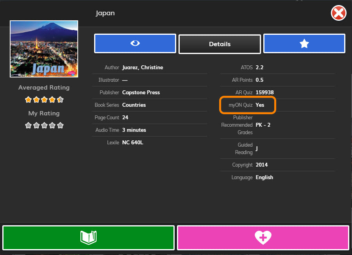352x255 pixels.
Task: Set My Rating to five stars
Action: [x=60, y=126]
